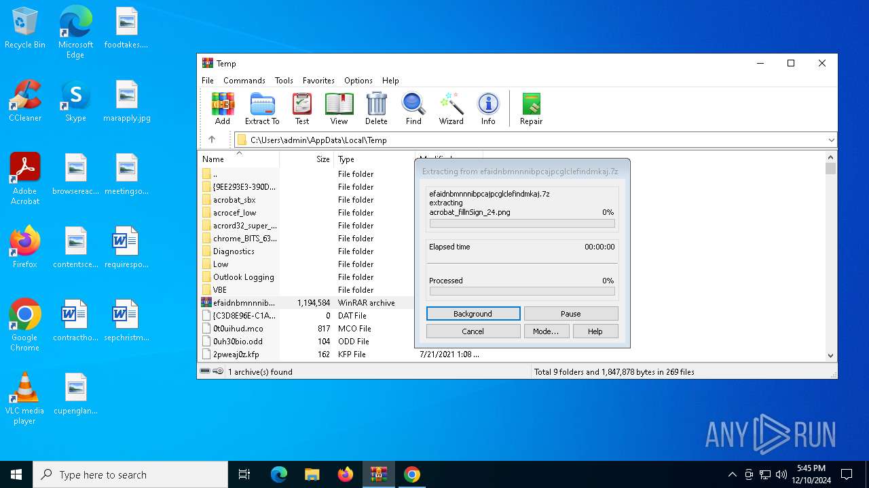Show archive Info from toolbar
This screenshot has height=488, width=869.
(x=488, y=108)
